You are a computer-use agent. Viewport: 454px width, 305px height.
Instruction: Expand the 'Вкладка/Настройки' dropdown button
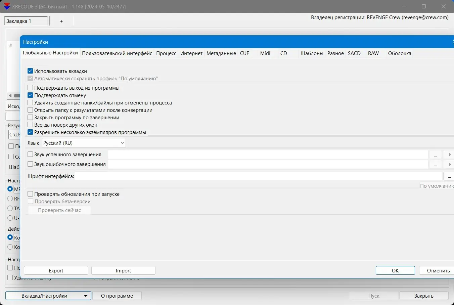click(x=48, y=296)
